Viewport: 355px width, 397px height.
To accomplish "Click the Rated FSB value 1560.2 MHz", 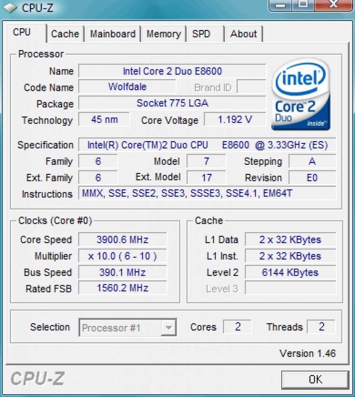I will (123, 288).
